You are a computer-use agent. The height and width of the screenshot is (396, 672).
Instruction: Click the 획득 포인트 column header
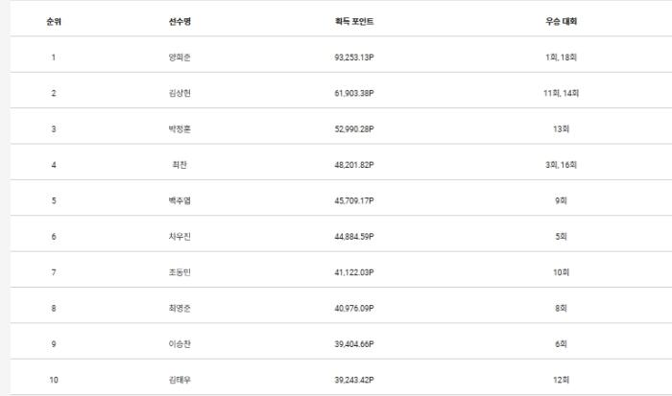click(x=353, y=21)
